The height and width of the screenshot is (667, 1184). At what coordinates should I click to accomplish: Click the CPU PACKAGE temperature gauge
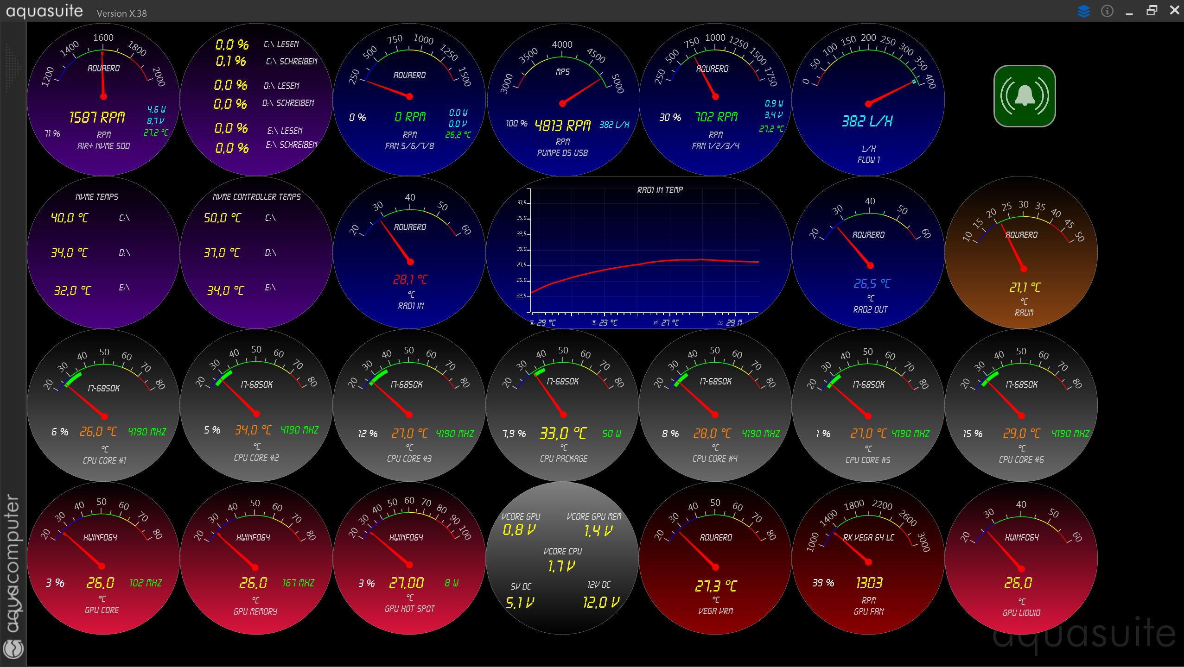click(x=562, y=405)
